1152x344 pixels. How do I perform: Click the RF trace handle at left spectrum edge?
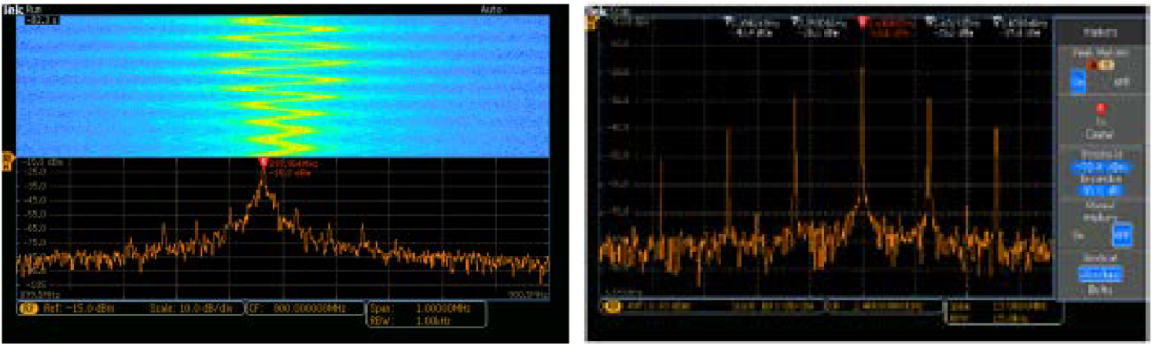point(8,162)
